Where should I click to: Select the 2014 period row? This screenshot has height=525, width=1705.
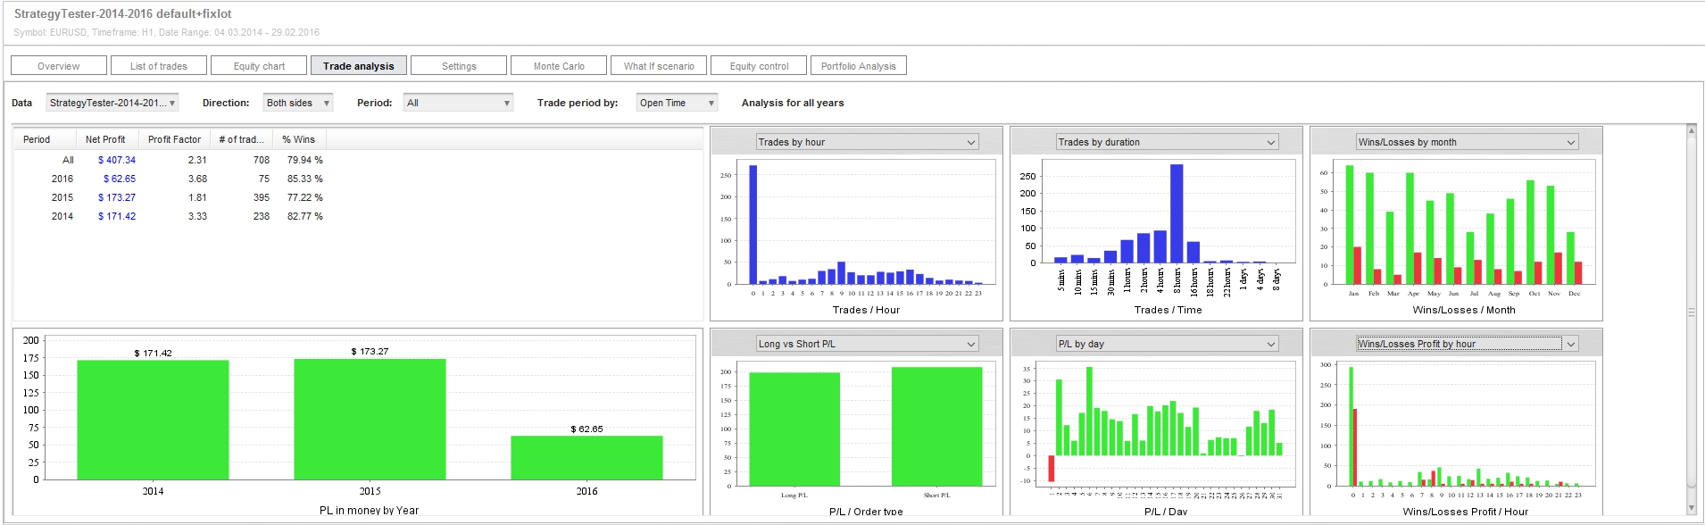point(170,216)
